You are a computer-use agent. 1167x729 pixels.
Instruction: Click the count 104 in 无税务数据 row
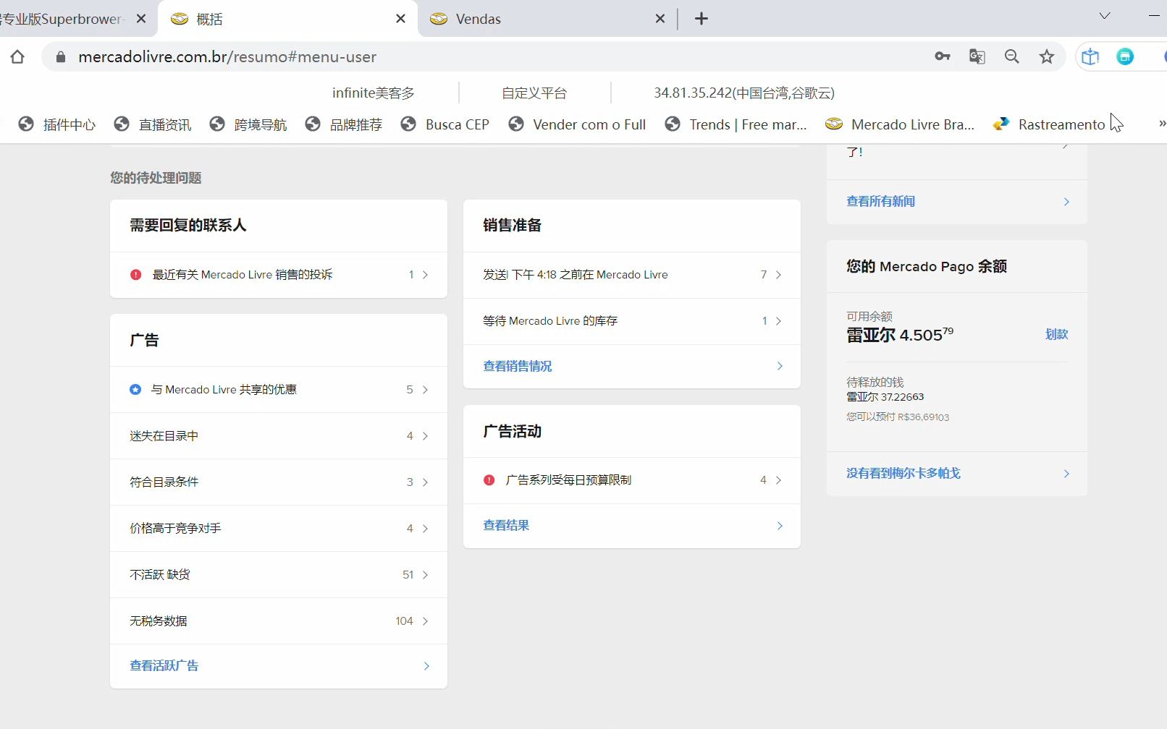(404, 621)
